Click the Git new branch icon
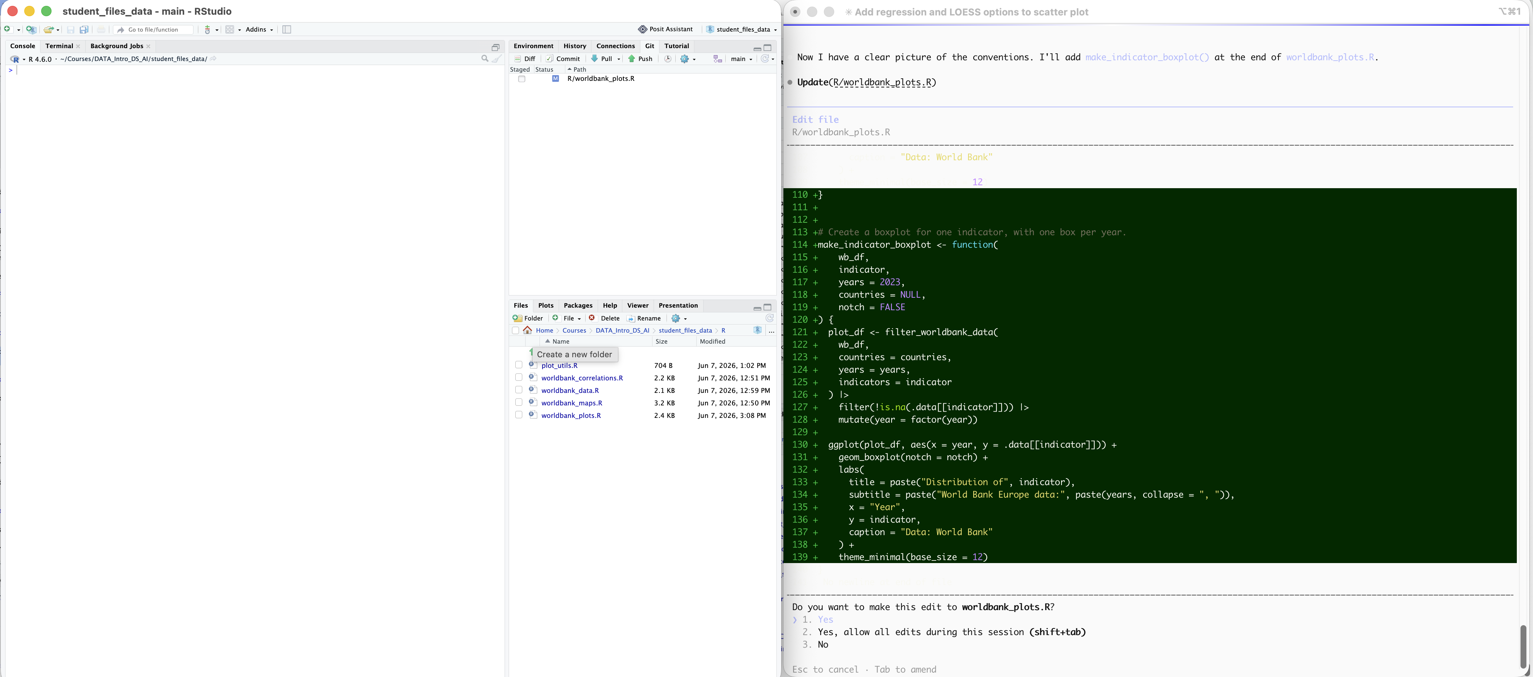 click(x=717, y=59)
